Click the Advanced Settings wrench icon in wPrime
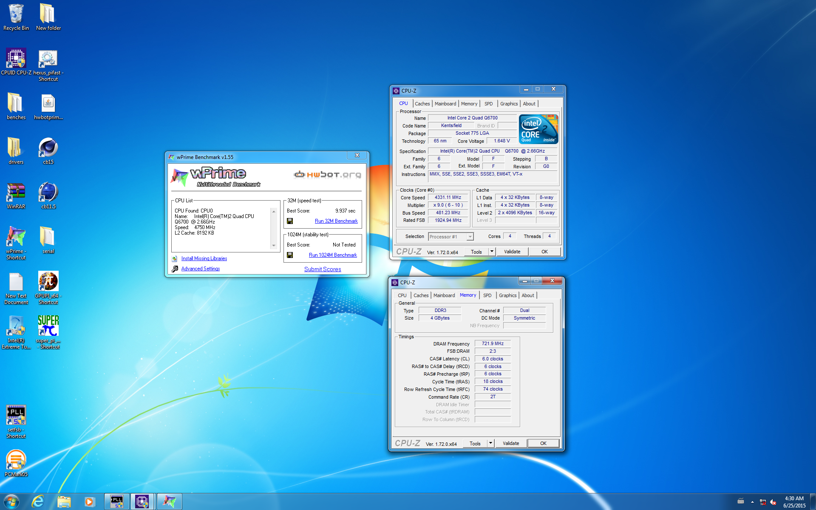This screenshot has width=816, height=510. point(175,269)
